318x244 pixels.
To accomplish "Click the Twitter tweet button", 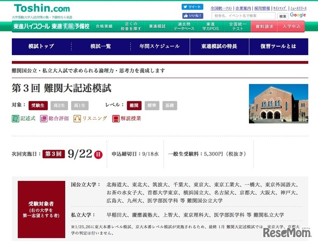I will pos(192,7).
